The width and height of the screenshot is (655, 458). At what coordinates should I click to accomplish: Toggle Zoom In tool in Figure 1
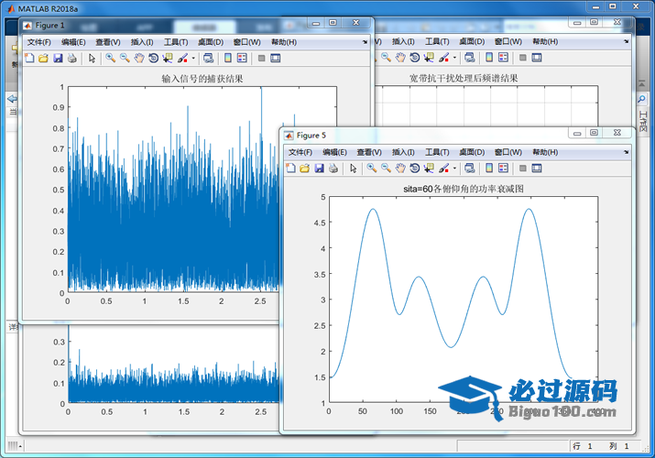point(110,58)
